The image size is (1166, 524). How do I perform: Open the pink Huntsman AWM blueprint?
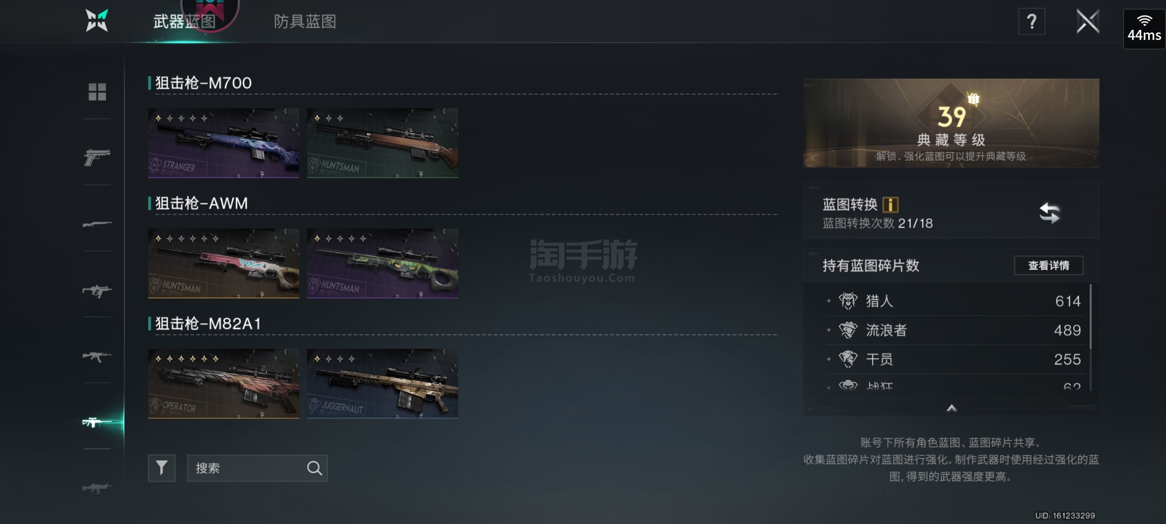pos(224,263)
